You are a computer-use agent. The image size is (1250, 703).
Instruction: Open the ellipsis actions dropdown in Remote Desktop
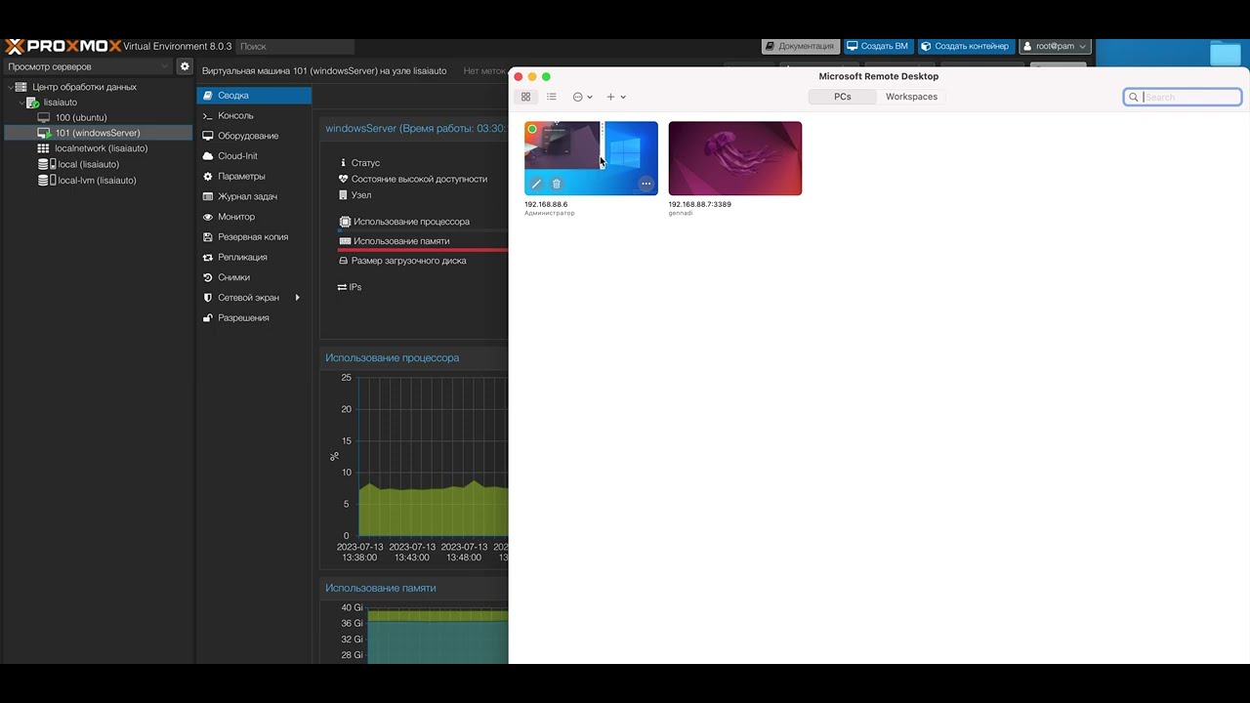pyautogui.click(x=582, y=97)
